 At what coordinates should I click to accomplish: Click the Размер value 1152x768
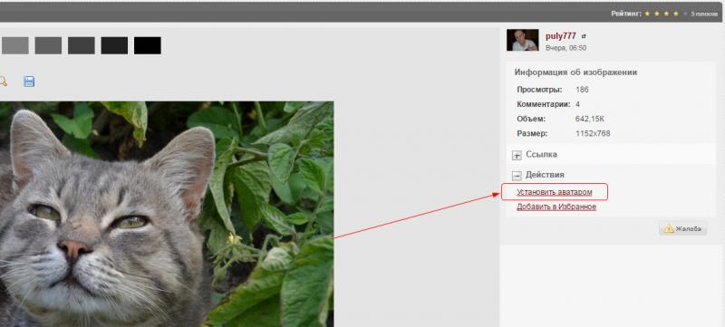pos(593,133)
